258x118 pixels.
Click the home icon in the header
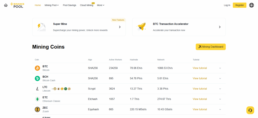click(x=6, y=5)
